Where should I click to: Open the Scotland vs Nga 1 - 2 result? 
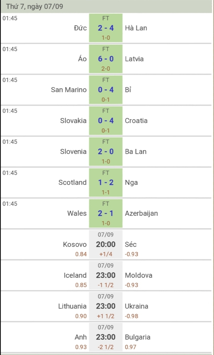106,182
